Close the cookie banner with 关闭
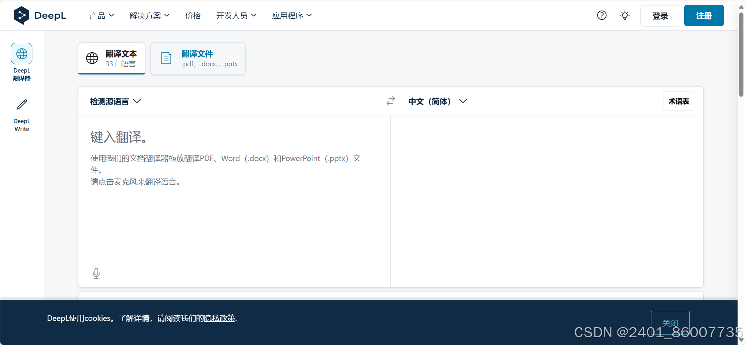 (670, 323)
